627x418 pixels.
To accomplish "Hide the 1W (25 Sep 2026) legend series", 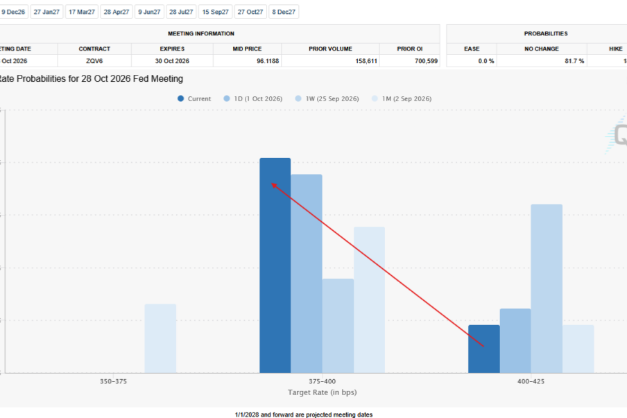I will coord(327,98).
